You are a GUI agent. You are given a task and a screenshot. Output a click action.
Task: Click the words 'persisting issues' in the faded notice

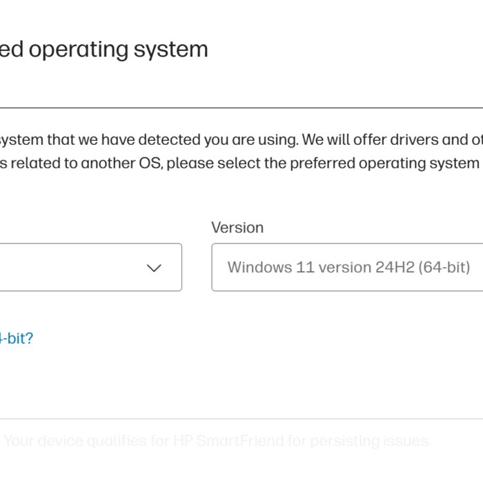[371, 441]
